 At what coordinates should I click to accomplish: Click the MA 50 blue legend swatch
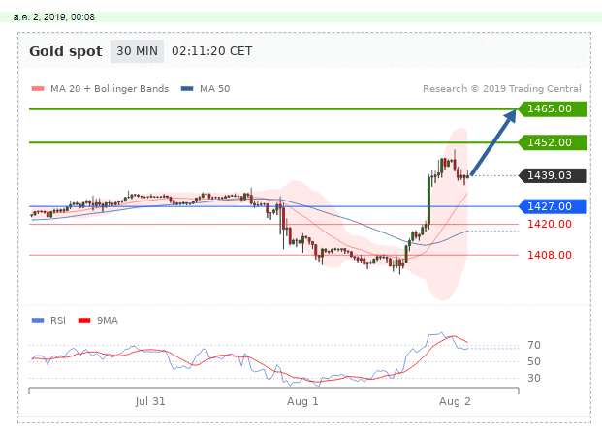coord(187,89)
